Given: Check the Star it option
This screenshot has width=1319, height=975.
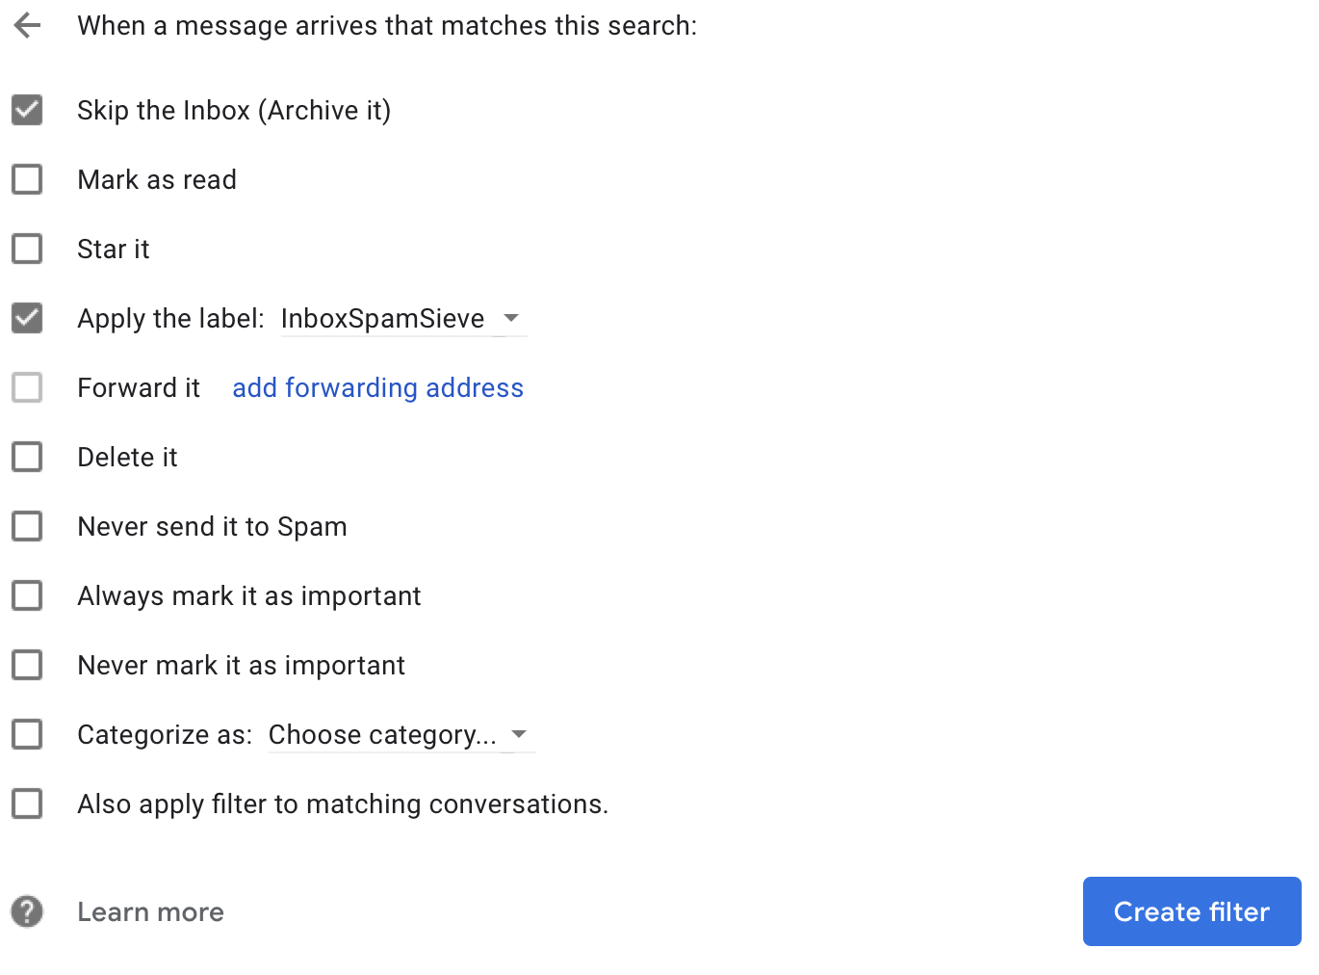Looking at the screenshot, I should tap(27, 249).
